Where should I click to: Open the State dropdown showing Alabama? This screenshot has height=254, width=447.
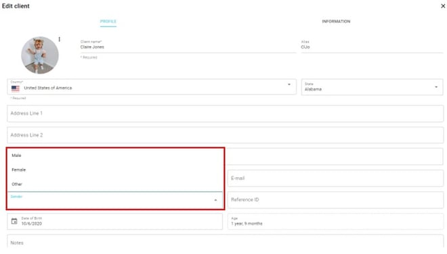click(x=372, y=87)
